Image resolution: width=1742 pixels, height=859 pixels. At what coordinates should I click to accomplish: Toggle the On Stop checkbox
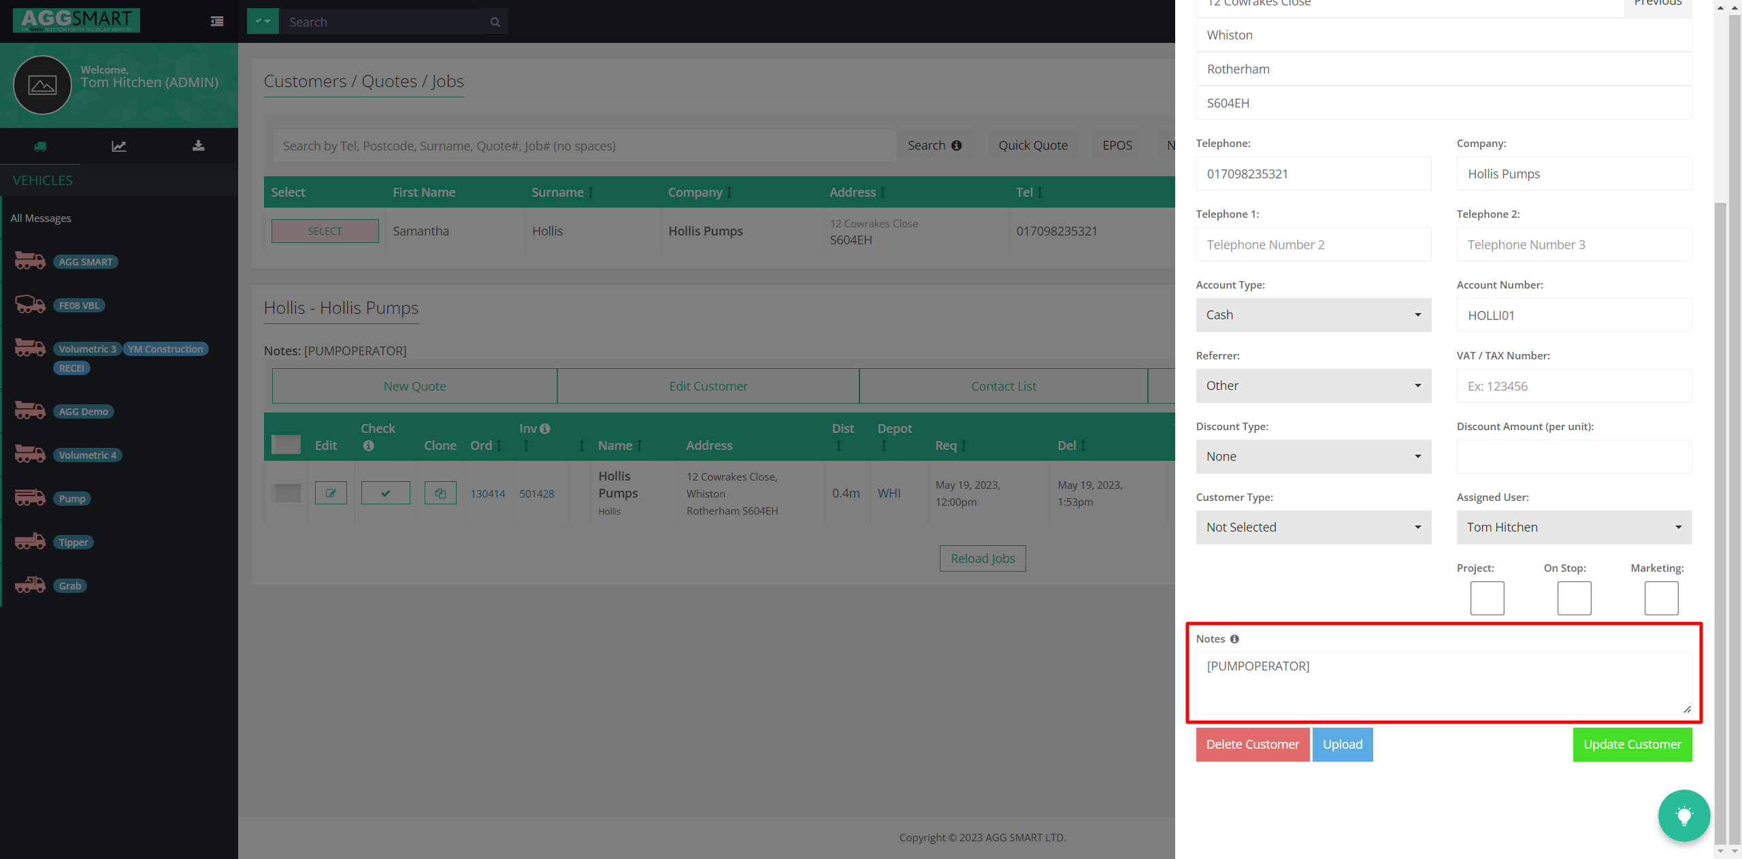1574,598
